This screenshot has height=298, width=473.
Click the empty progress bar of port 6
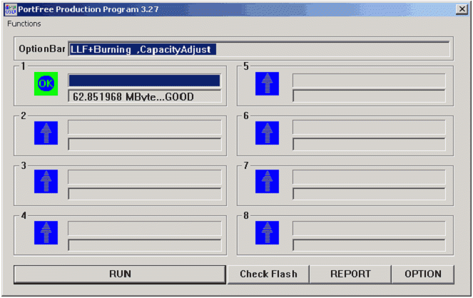click(x=369, y=127)
